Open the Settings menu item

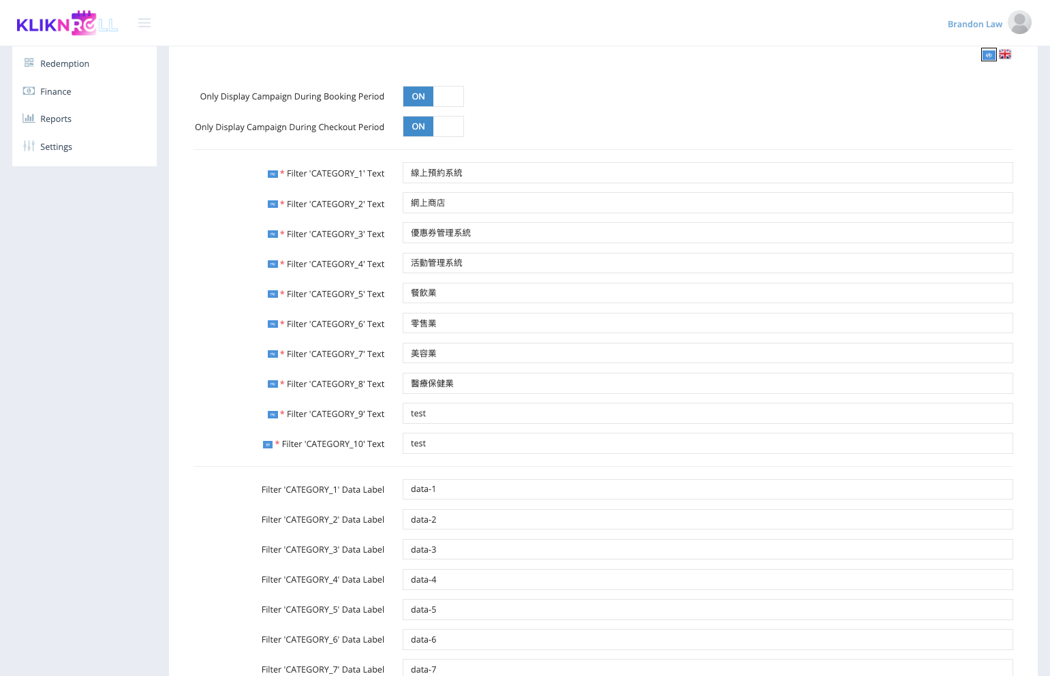click(56, 147)
